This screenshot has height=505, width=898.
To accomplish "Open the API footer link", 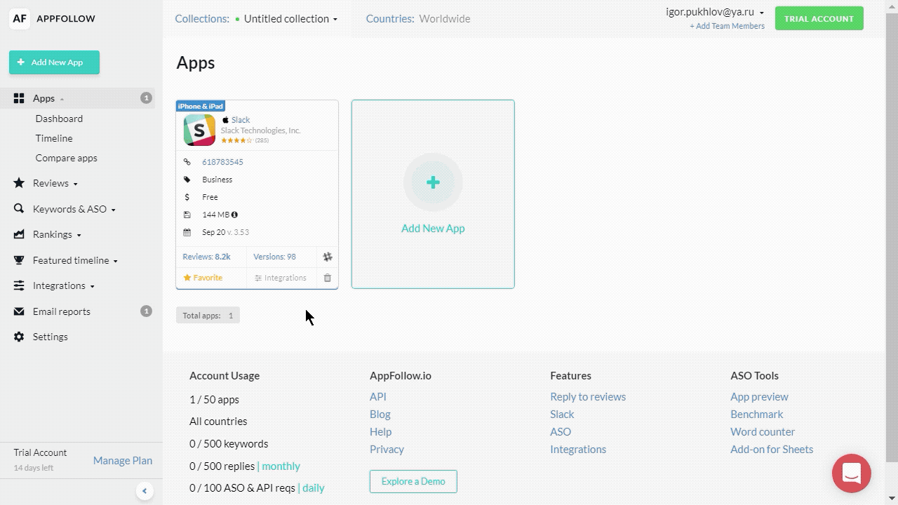I will (378, 396).
